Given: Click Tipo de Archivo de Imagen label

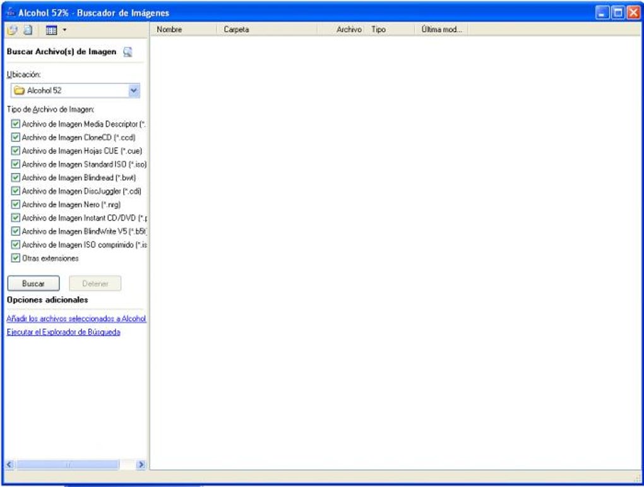Looking at the screenshot, I should (x=51, y=109).
